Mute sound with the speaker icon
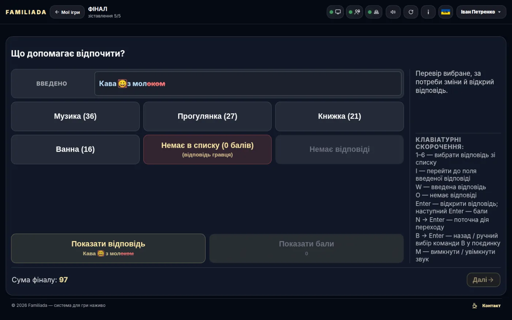This screenshot has width=512, height=320. [x=393, y=12]
